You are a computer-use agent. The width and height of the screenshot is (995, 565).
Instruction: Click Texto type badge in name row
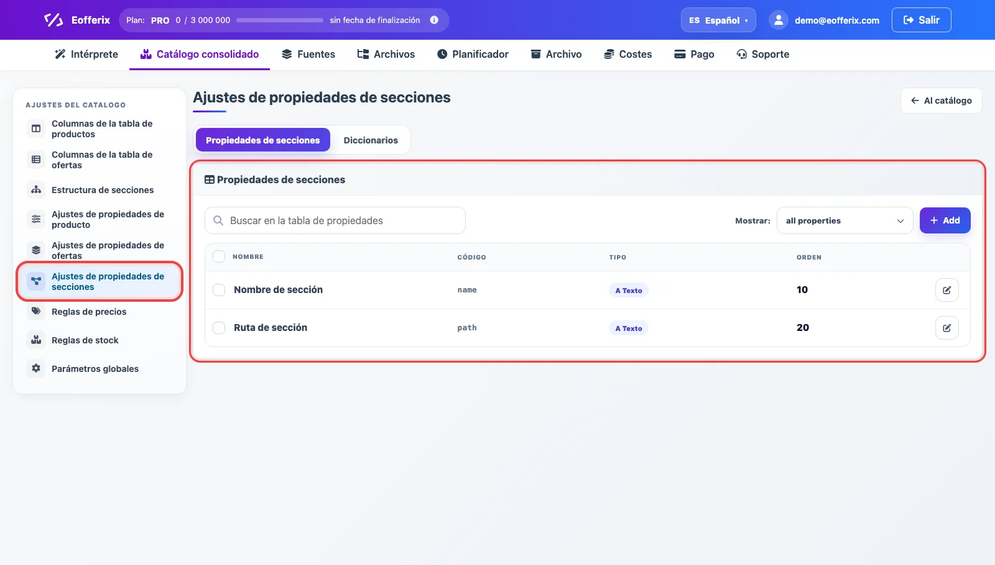pyautogui.click(x=628, y=291)
